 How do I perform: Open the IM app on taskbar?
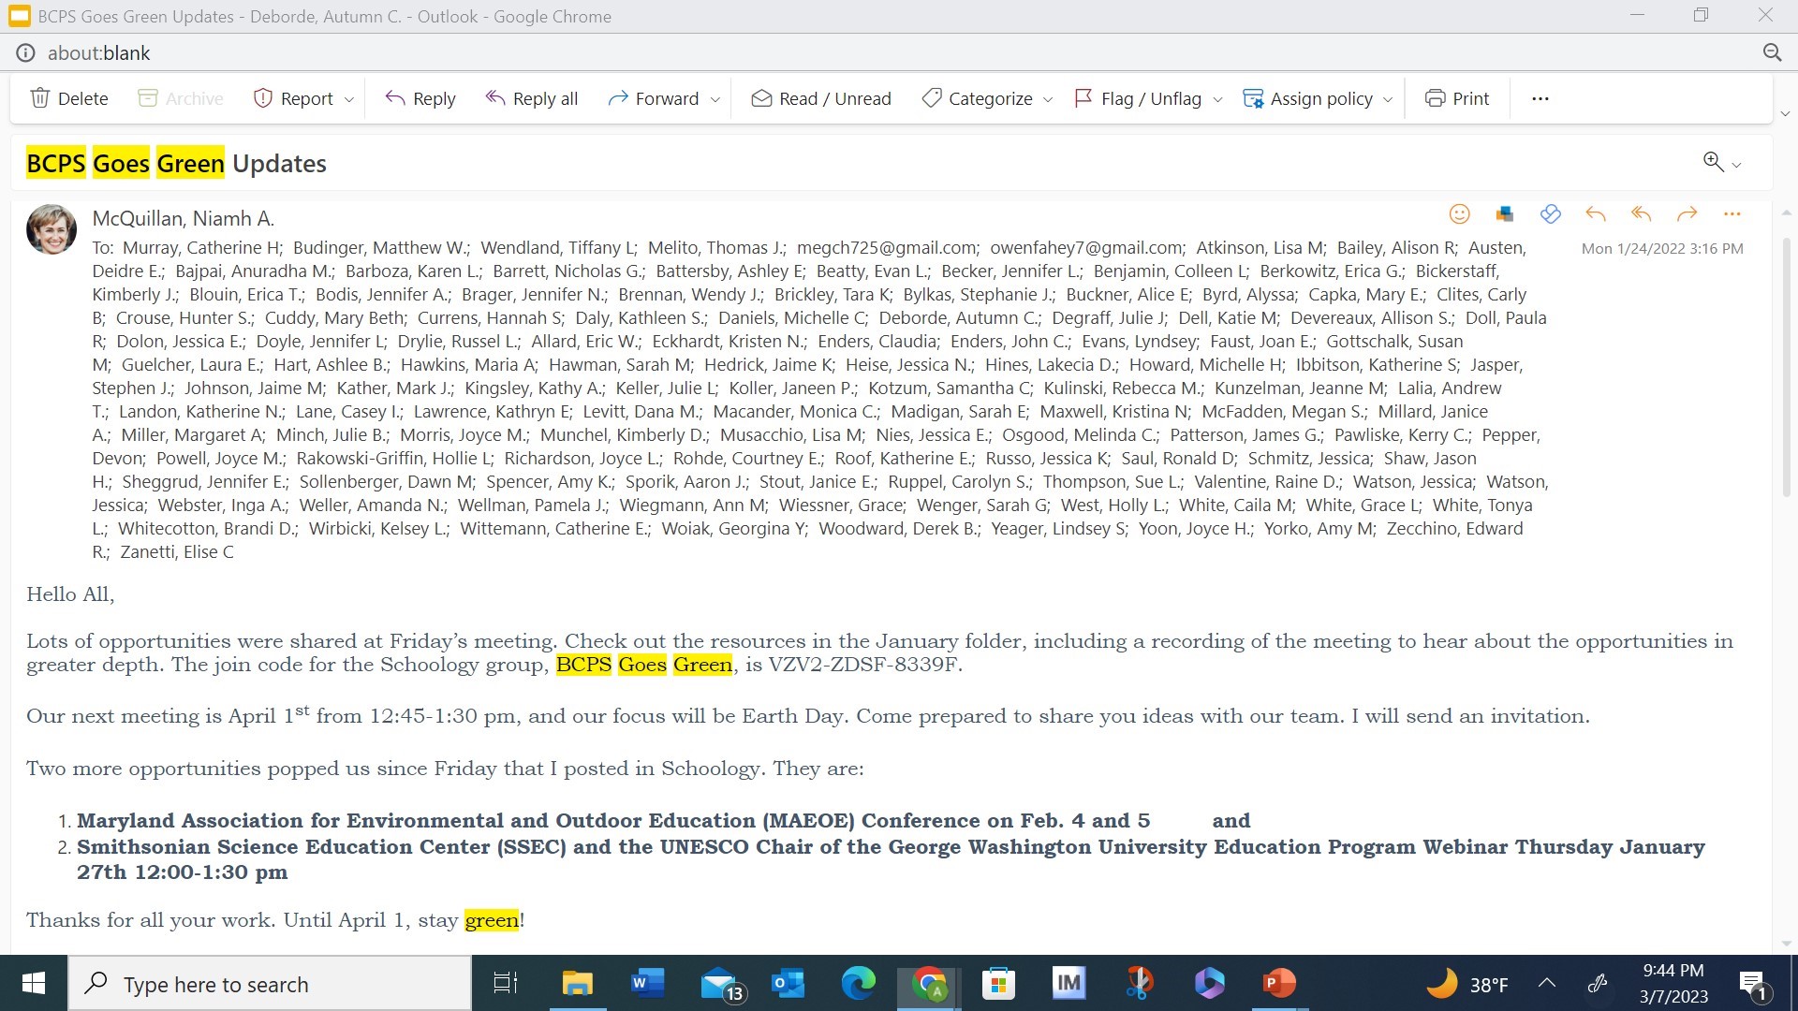(x=1068, y=983)
